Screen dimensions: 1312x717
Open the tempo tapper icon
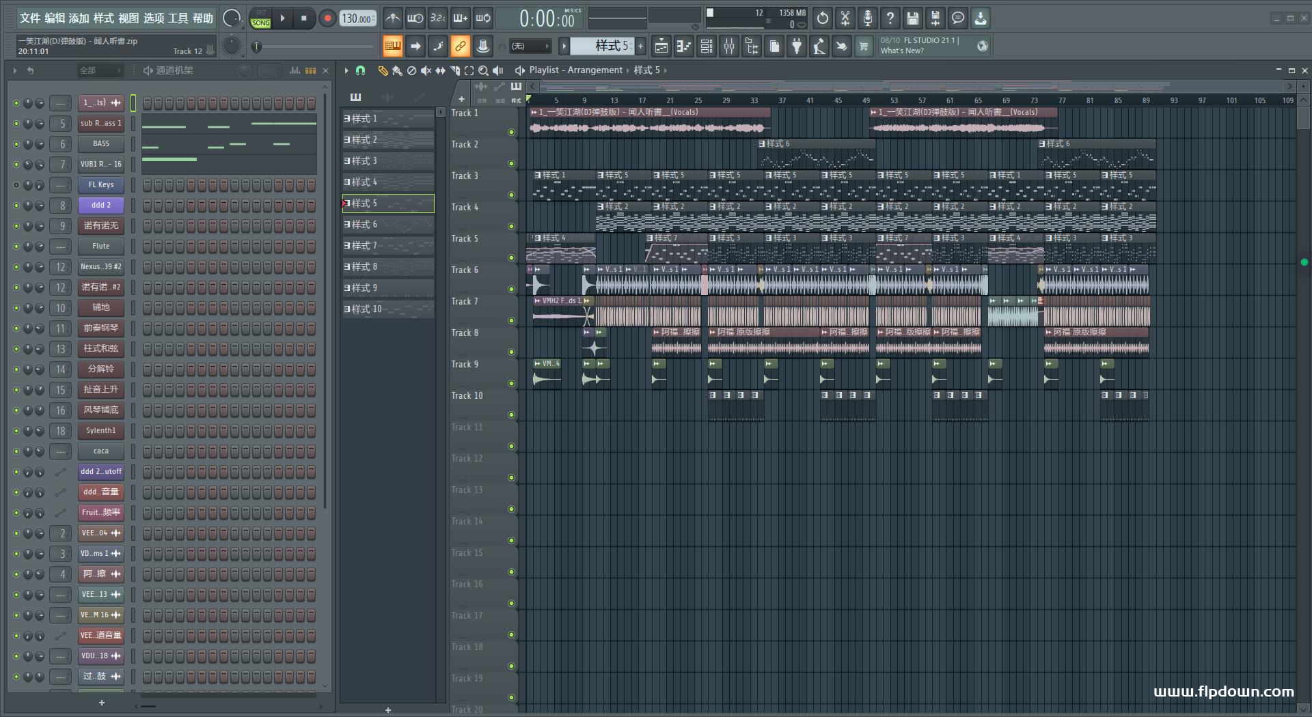click(819, 46)
